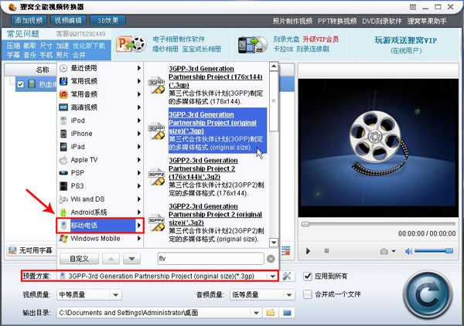464x326 pixels.
Task: Click the PSP console icon
Action: 63,173
